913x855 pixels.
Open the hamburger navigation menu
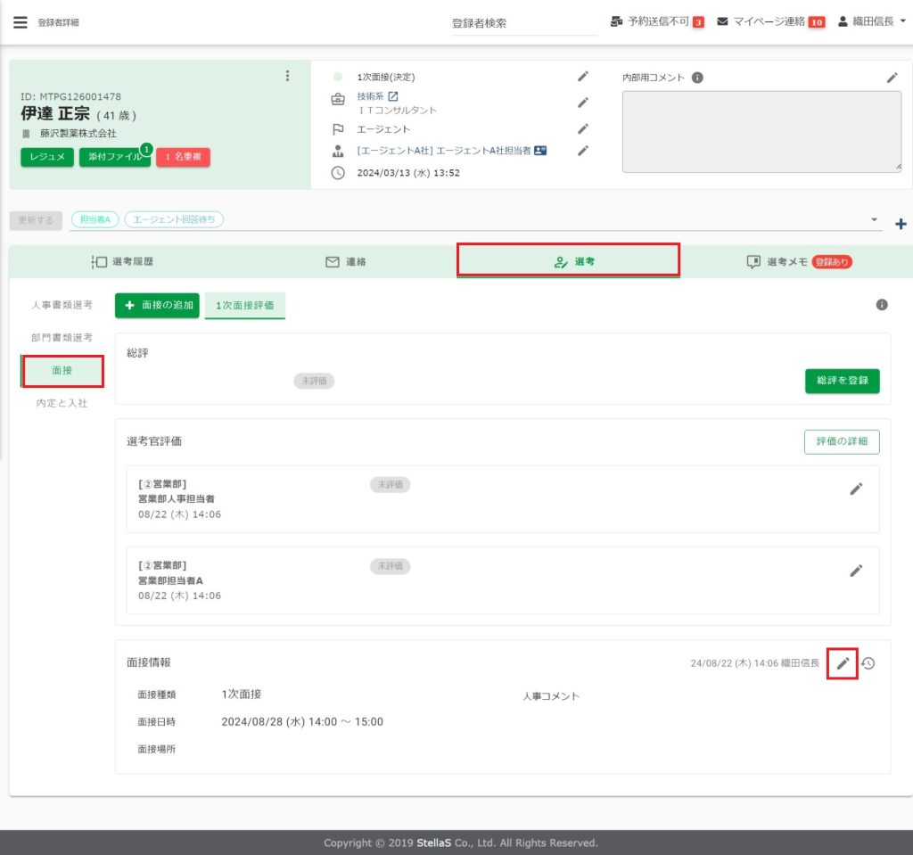pos(20,22)
